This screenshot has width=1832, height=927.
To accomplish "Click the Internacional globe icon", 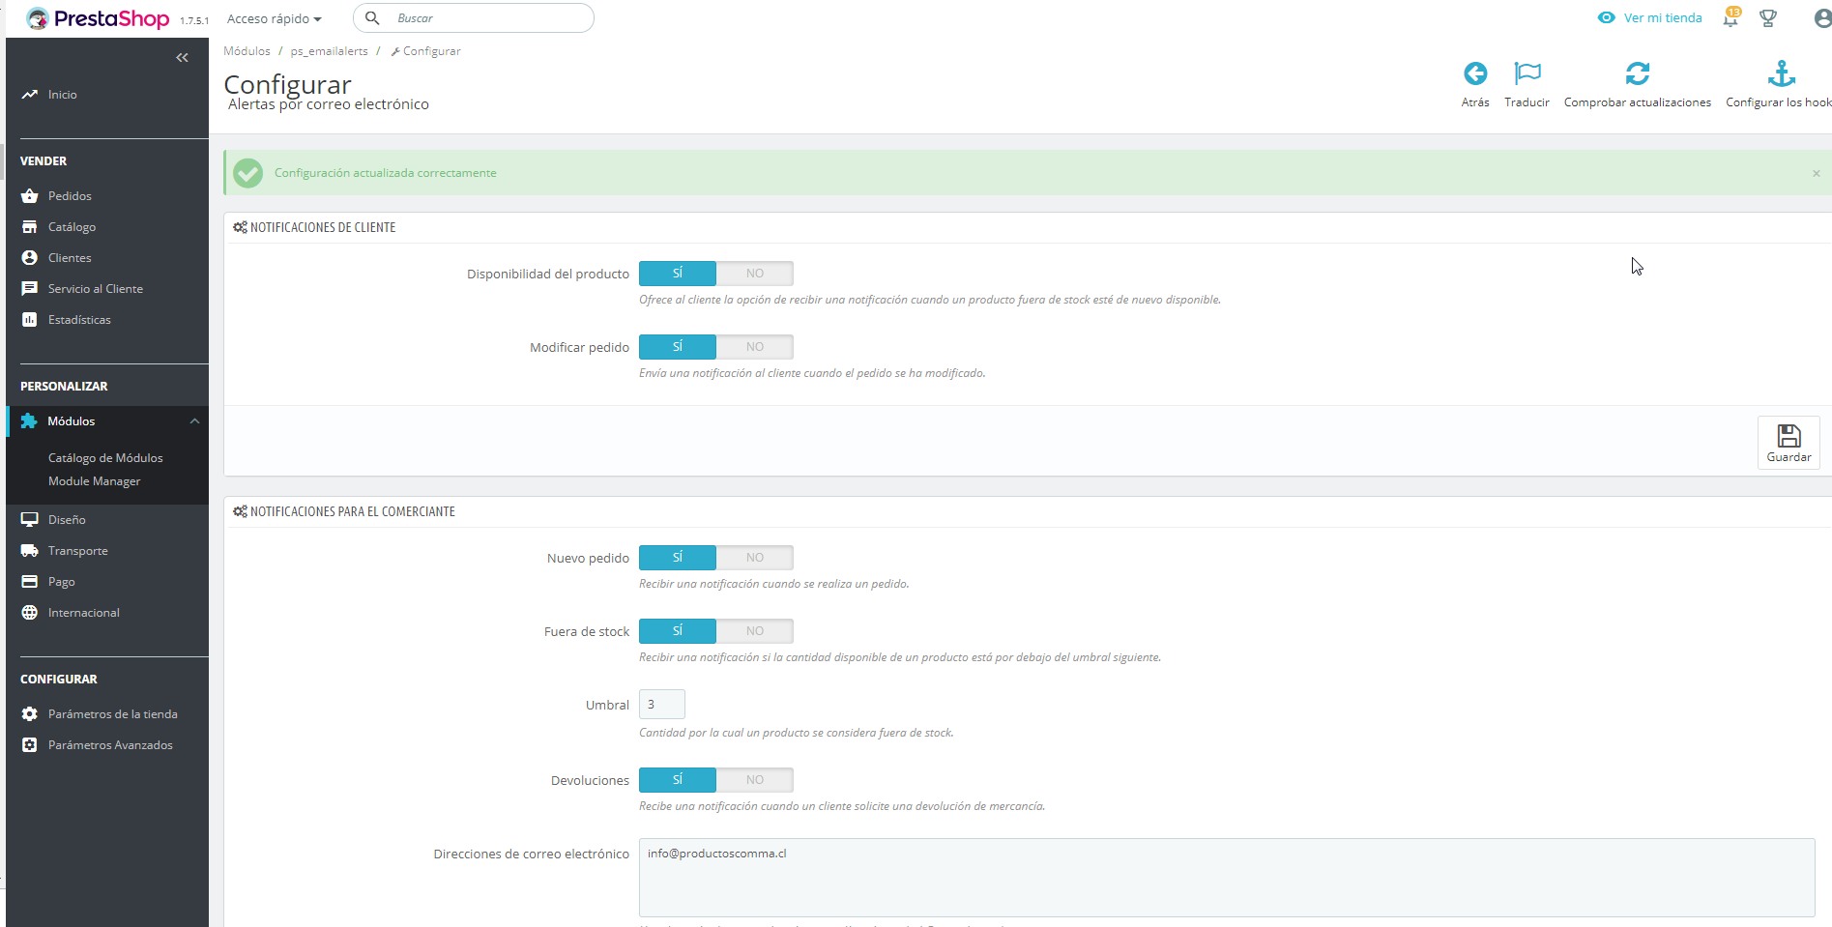I will (x=29, y=612).
